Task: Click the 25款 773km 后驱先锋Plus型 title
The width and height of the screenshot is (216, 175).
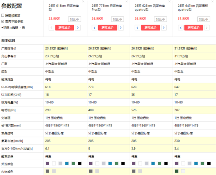Action: click(x=105, y=8)
